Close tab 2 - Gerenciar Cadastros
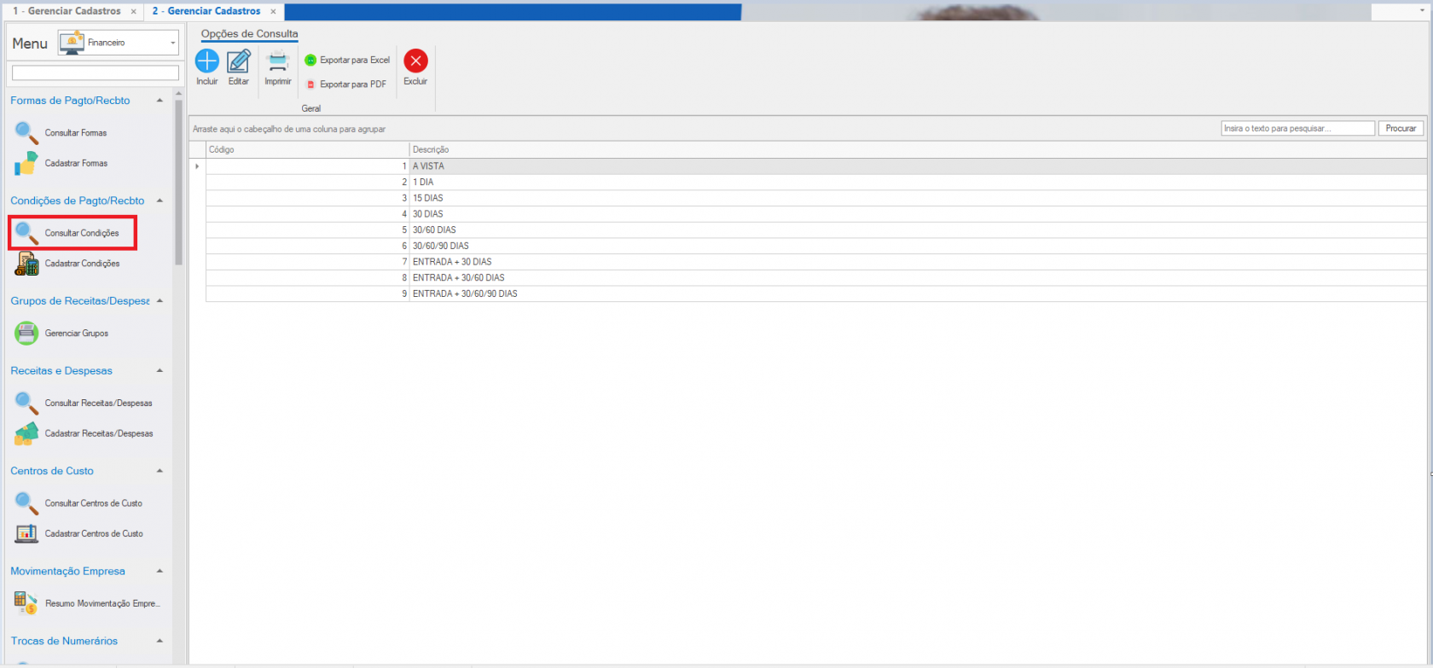This screenshot has width=1433, height=668. click(274, 12)
